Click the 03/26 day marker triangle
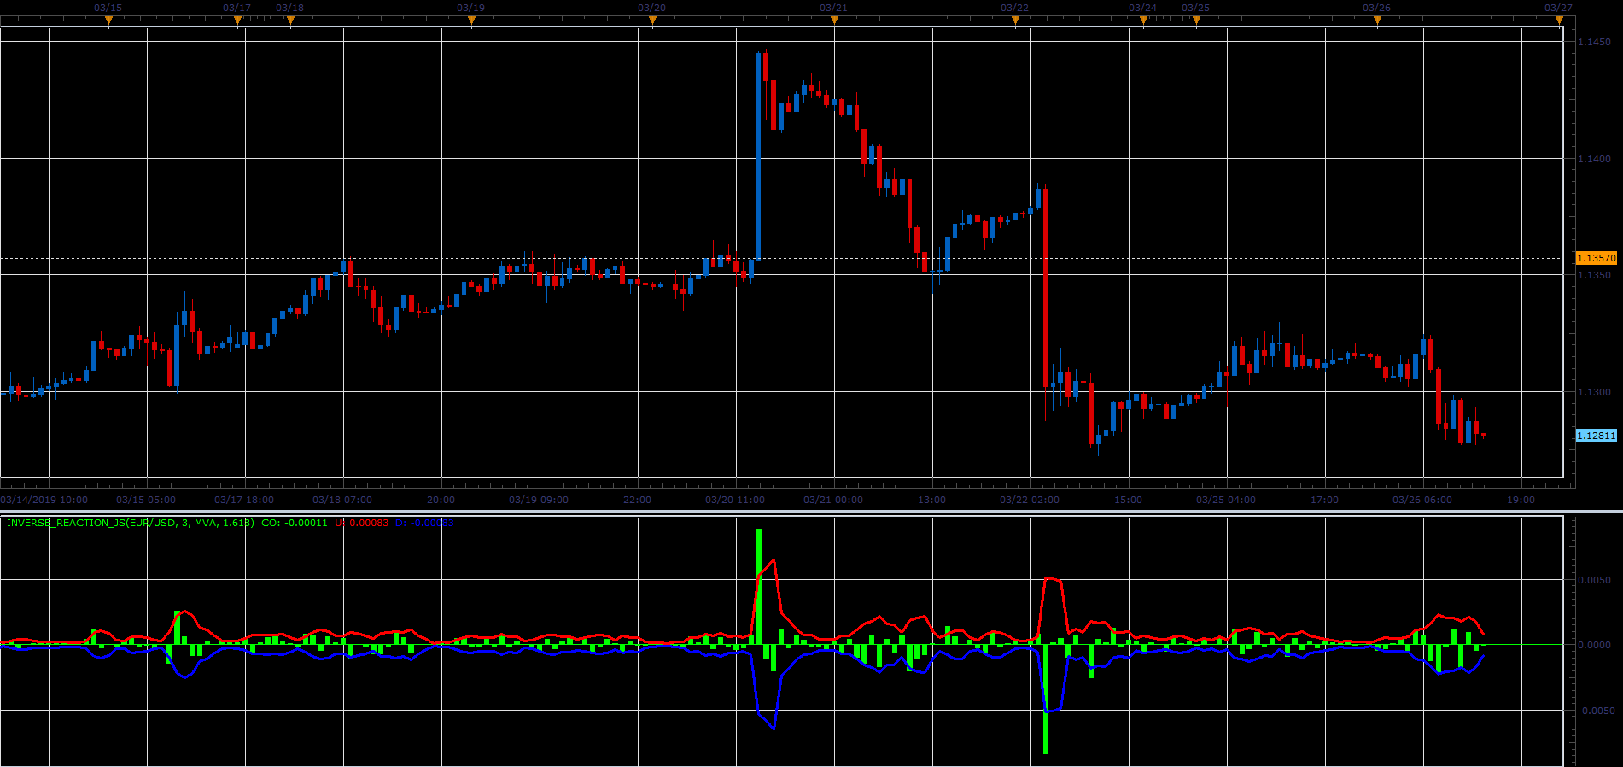 pyautogui.click(x=1377, y=21)
